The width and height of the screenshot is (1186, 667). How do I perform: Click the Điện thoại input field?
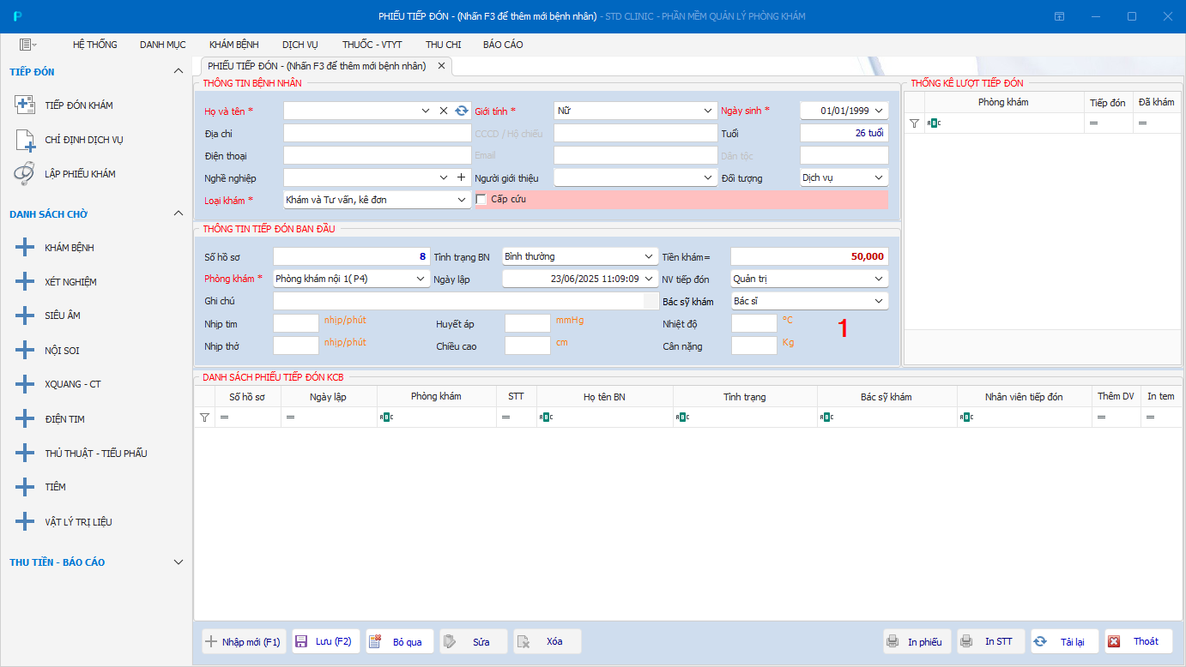point(377,155)
